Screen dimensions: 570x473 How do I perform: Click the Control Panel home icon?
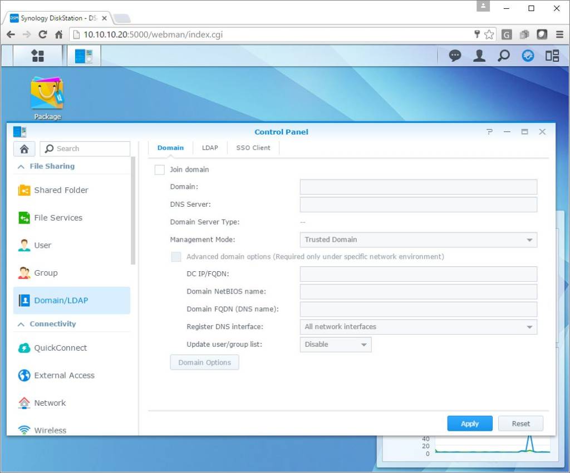[24, 149]
